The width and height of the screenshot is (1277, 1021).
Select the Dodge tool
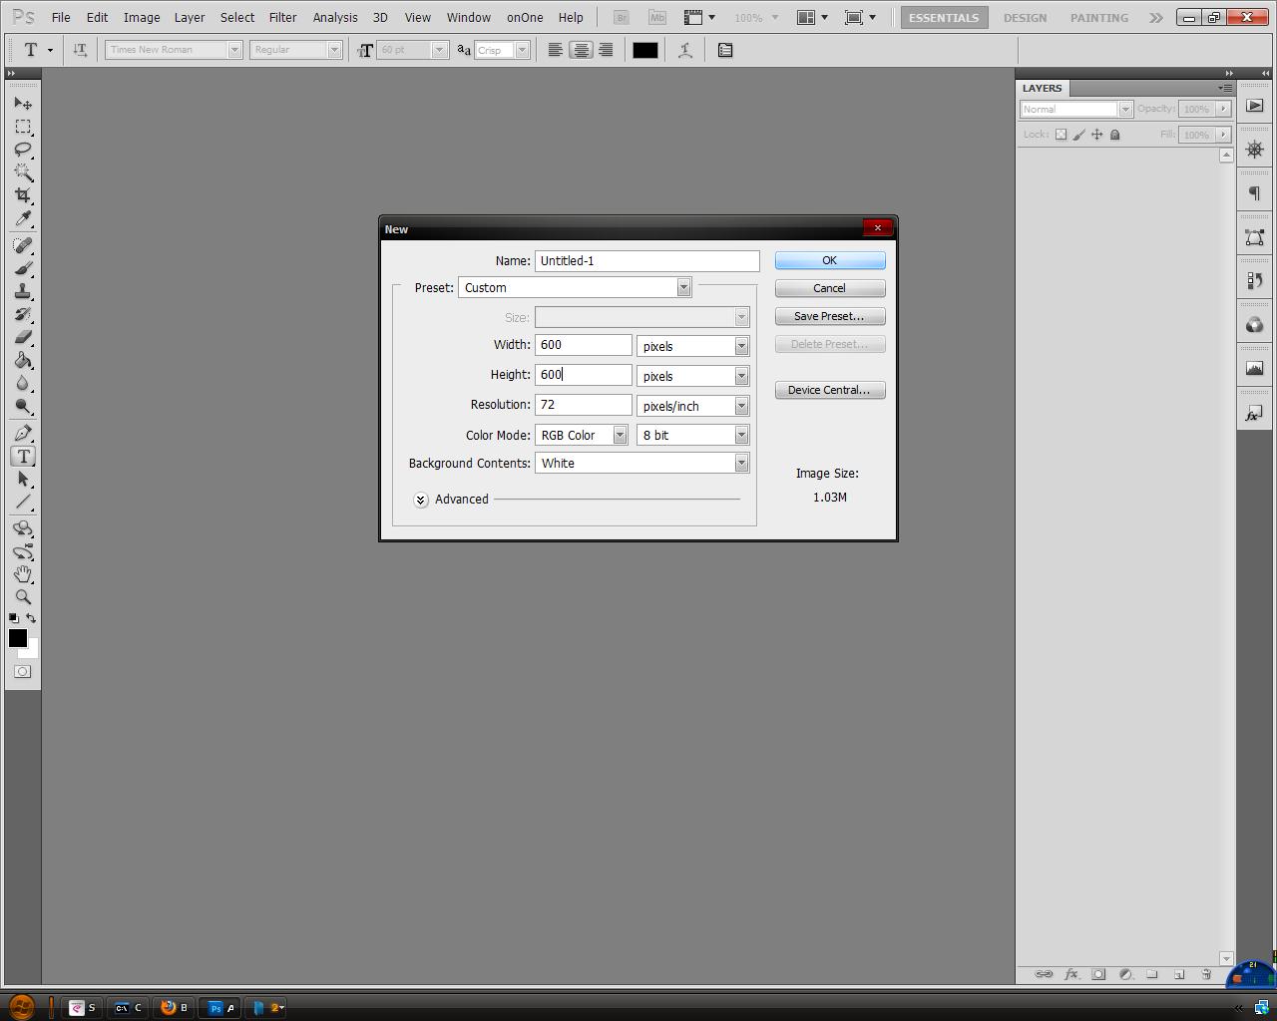23,406
